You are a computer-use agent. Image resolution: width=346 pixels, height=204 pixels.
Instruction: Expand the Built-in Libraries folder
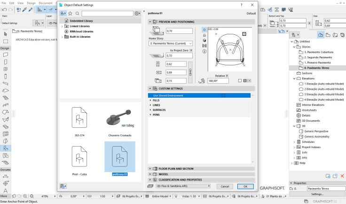pos(62,37)
